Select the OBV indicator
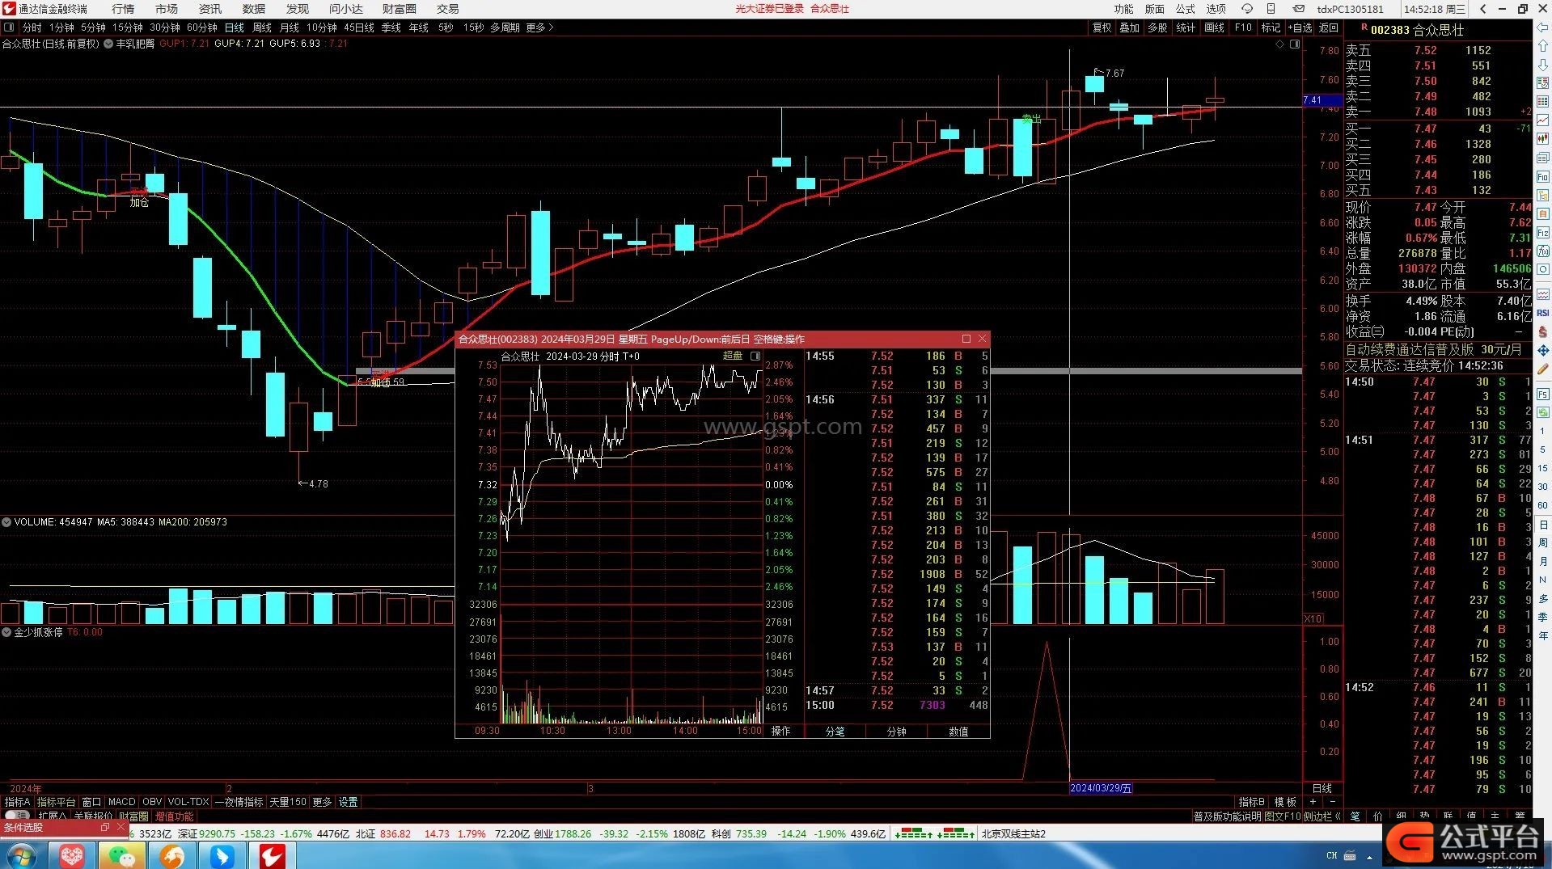The image size is (1552, 869). (152, 802)
